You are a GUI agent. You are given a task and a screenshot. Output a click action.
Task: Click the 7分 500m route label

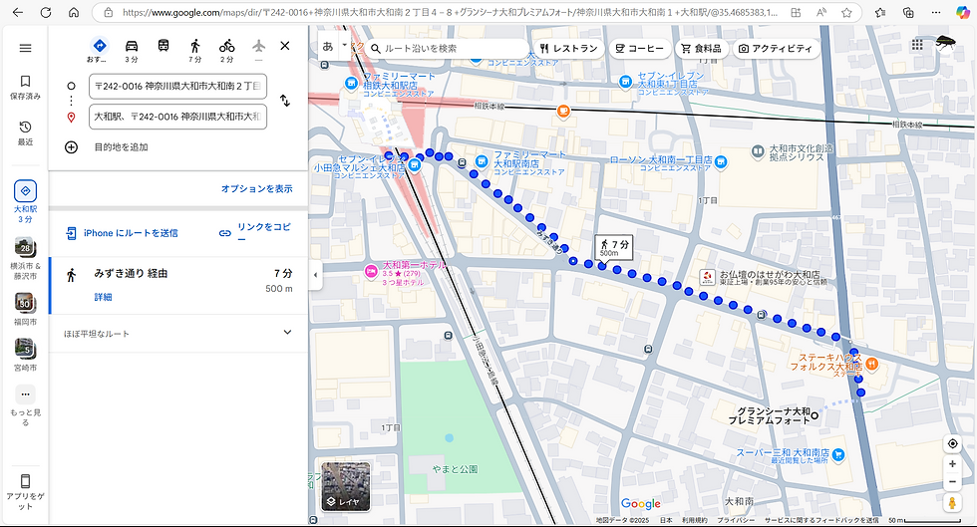point(614,248)
